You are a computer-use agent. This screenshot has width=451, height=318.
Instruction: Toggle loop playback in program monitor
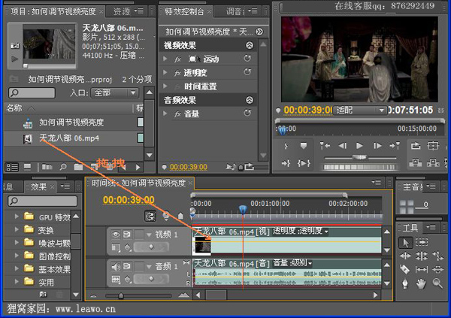pyautogui.click(x=416, y=146)
